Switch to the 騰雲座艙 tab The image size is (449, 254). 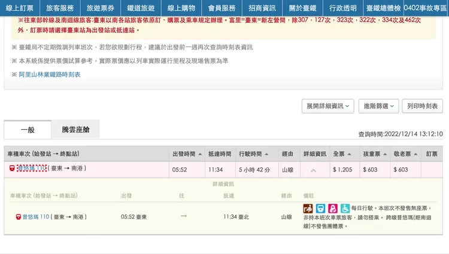click(x=75, y=130)
